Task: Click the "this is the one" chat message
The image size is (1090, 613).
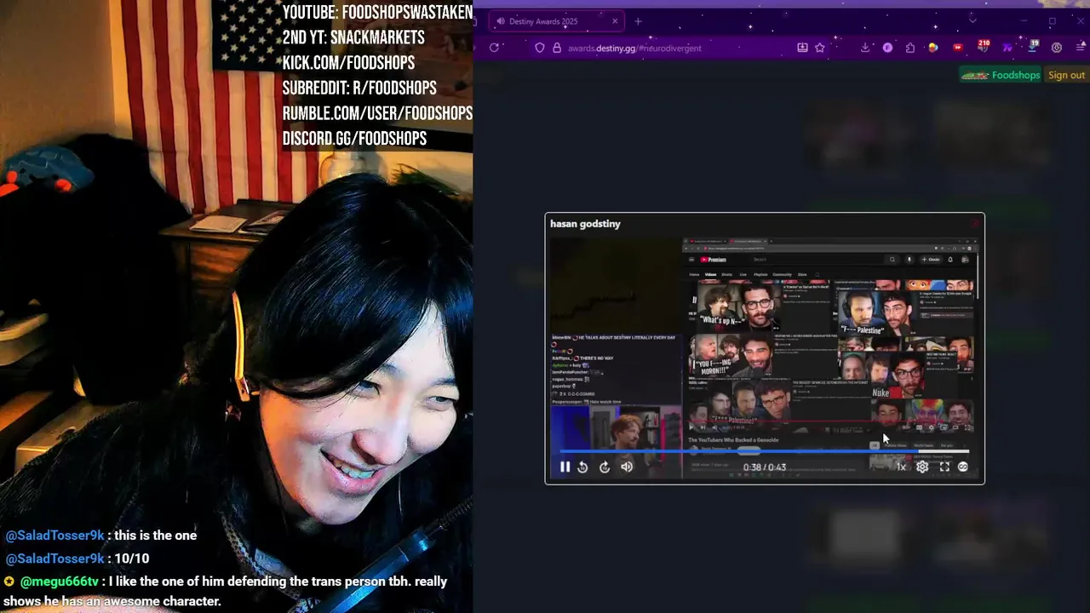Action: 155,536
